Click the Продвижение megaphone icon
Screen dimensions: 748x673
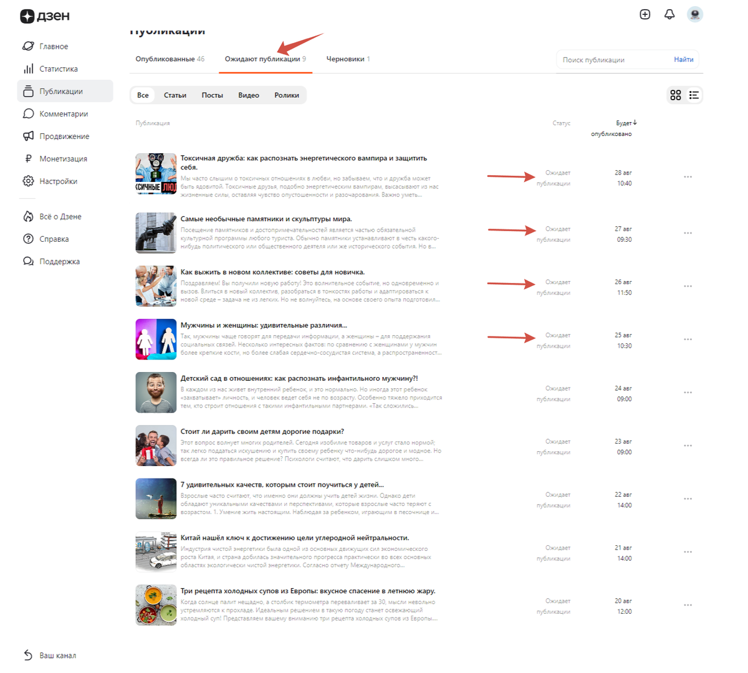(28, 136)
